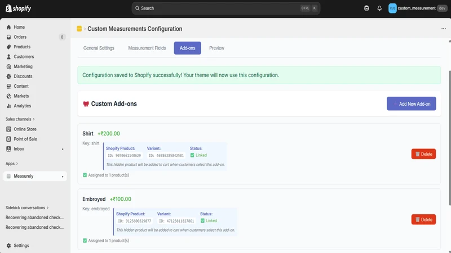This screenshot has height=253, width=451.
Task: Open Marketing section
Action: pos(23,66)
